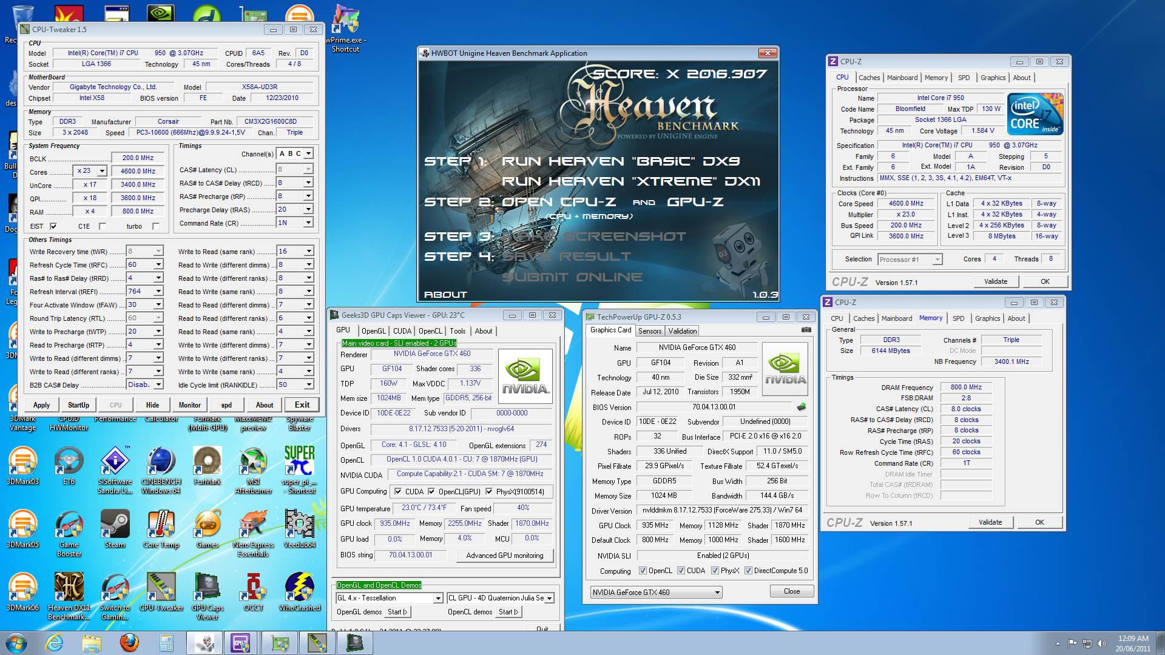Click the clock in the system tray

point(1132,643)
